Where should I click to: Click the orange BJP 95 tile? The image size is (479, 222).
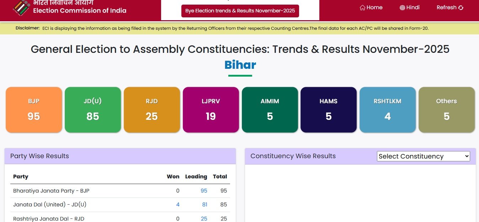point(34,110)
